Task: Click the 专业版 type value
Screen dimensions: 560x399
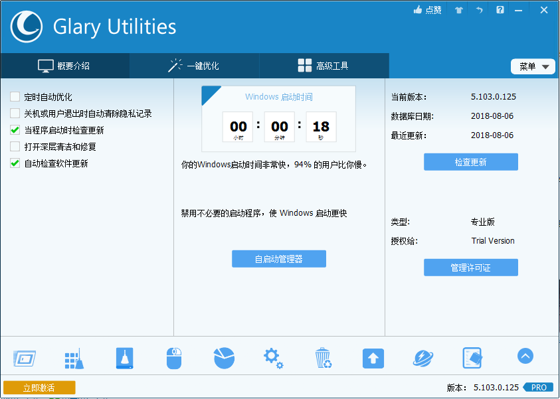Action: (482, 222)
